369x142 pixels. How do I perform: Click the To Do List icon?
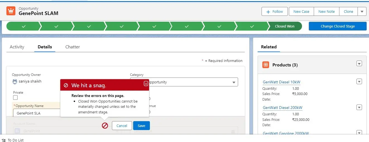(x=4, y=140)
